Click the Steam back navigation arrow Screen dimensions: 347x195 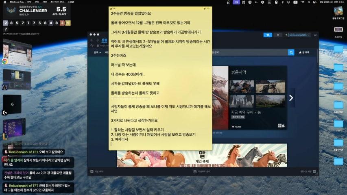pos(92,40)
